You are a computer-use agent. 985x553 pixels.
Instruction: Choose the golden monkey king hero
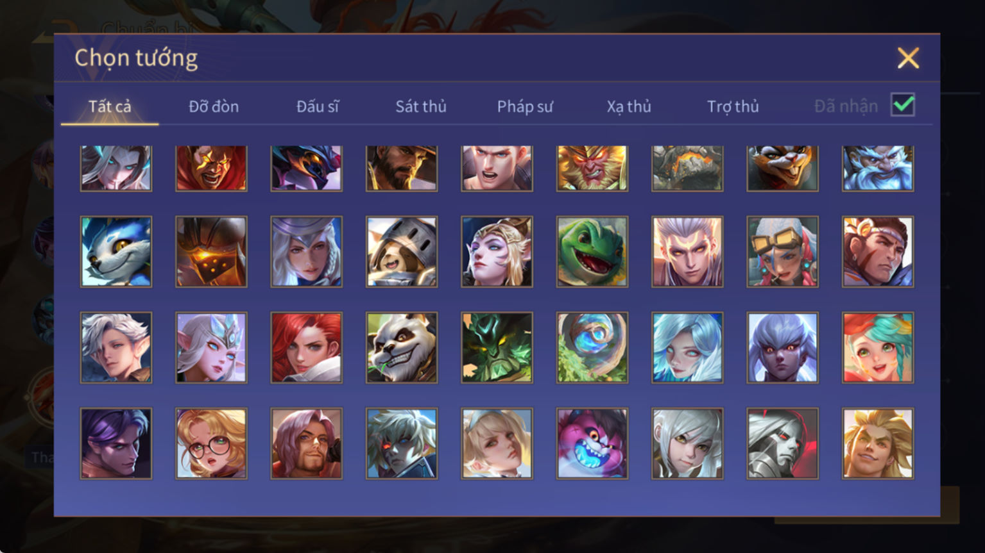tap(592, 168)
